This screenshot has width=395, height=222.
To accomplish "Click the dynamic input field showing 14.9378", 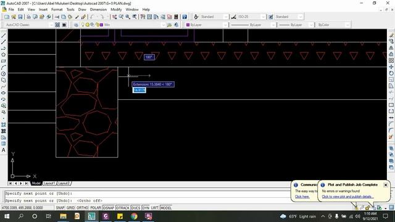I will pyautogui.click(x=139, y=90).
